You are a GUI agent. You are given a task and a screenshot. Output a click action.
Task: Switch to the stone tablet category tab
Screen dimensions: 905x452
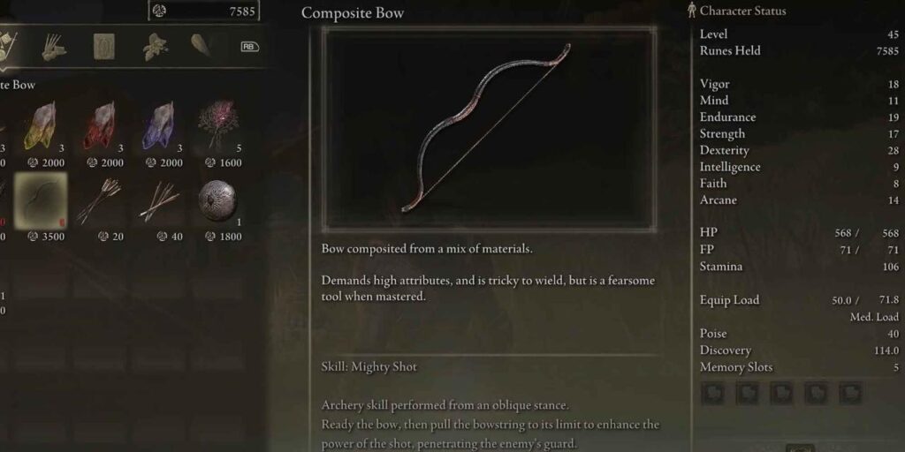(x=104, y=46)
